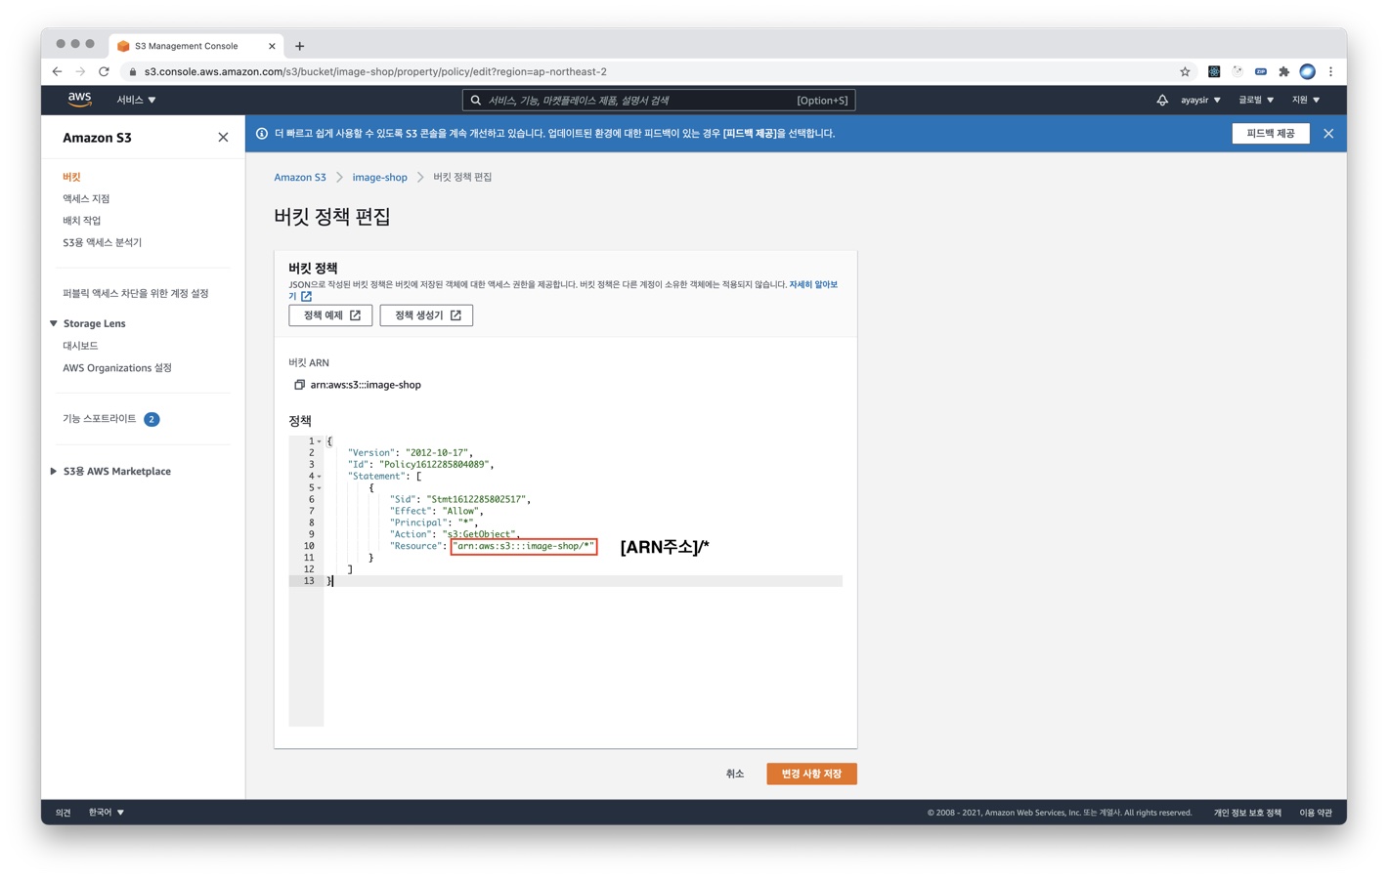Reload the page with refresh icon
Screen dimensions: 1388x879
coord(104,71)
